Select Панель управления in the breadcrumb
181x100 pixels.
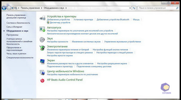pyautogui.click(x=30, y=8)
